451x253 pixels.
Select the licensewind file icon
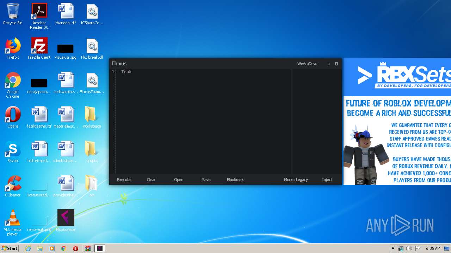(x=39, y=190)
